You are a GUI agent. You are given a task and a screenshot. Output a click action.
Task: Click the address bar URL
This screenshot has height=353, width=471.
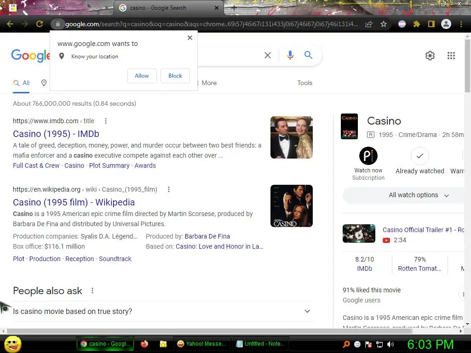(212, 24)
